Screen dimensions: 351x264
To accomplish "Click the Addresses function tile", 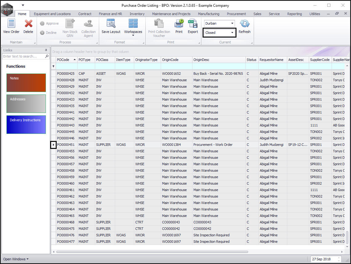I will point(26,104).
